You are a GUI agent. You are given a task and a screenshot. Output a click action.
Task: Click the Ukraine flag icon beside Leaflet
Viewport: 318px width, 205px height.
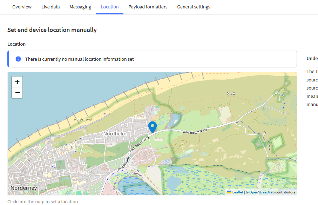pyautogui.click(x=229, y=192)
